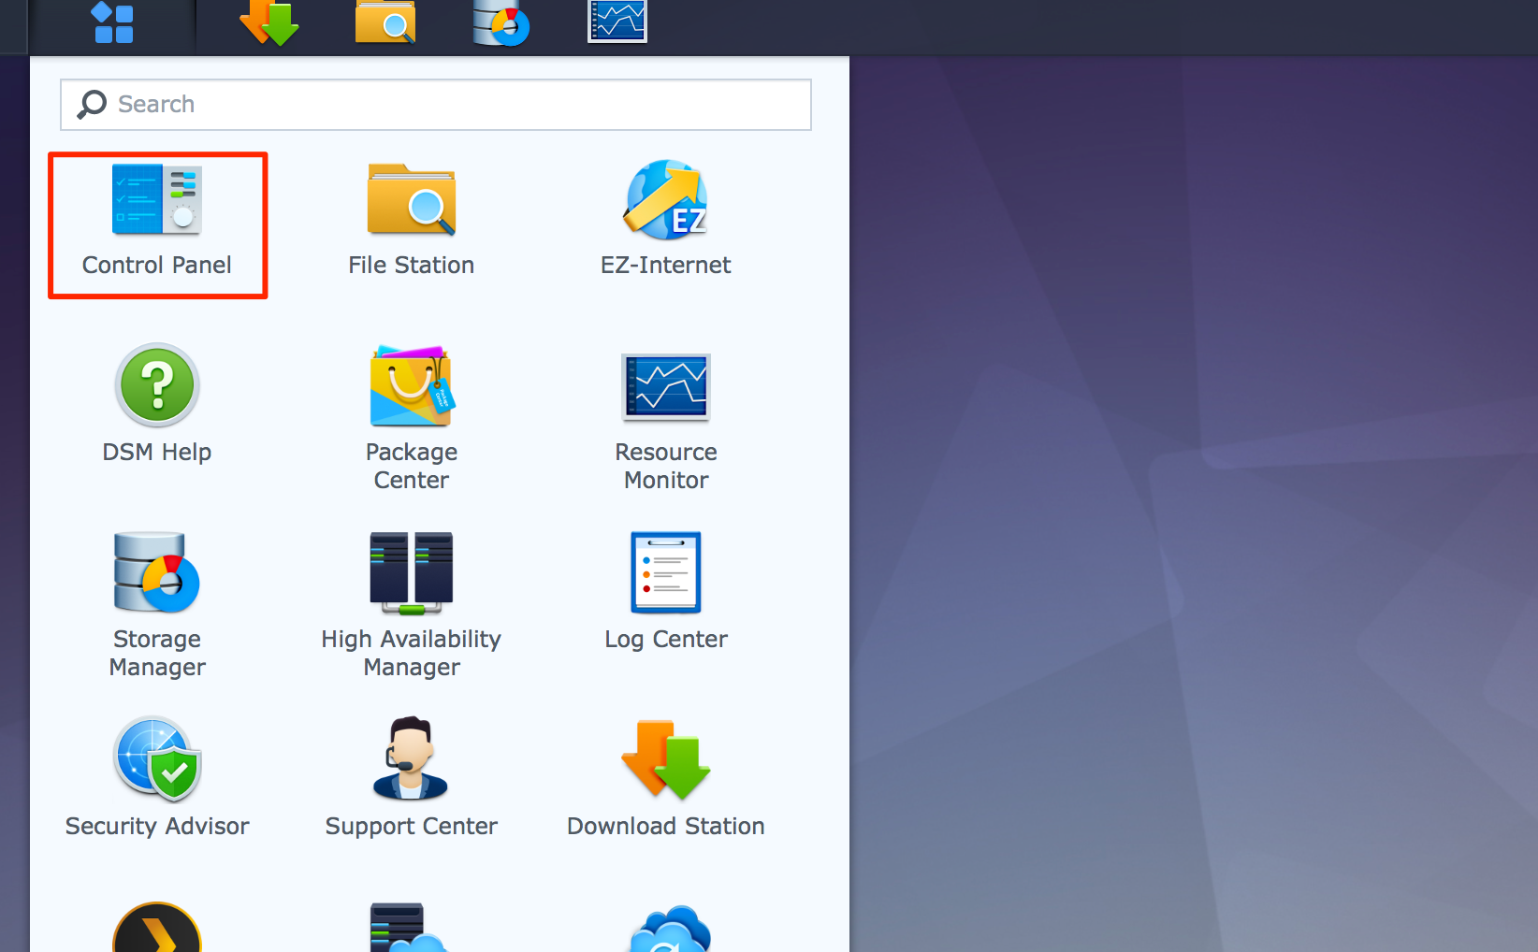Click the Download Station label text
The width and height of the screenshot is (1538, 952).
point(666,826)
